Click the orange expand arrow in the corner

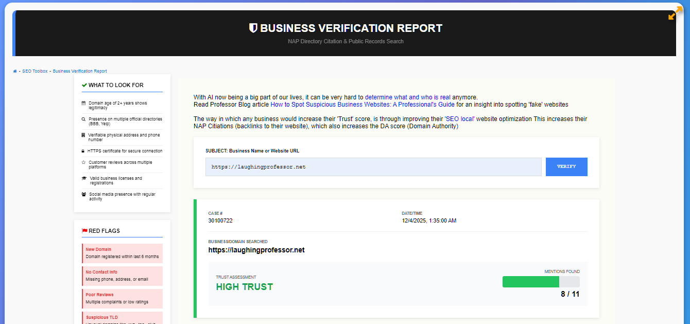(674, 14)
